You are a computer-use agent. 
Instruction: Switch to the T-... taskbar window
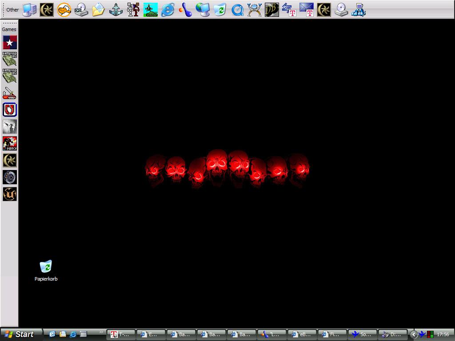click(121, 334)
